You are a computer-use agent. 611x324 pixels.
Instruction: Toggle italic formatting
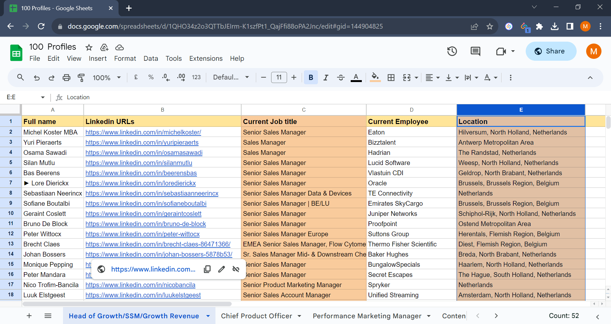[326, 77]
